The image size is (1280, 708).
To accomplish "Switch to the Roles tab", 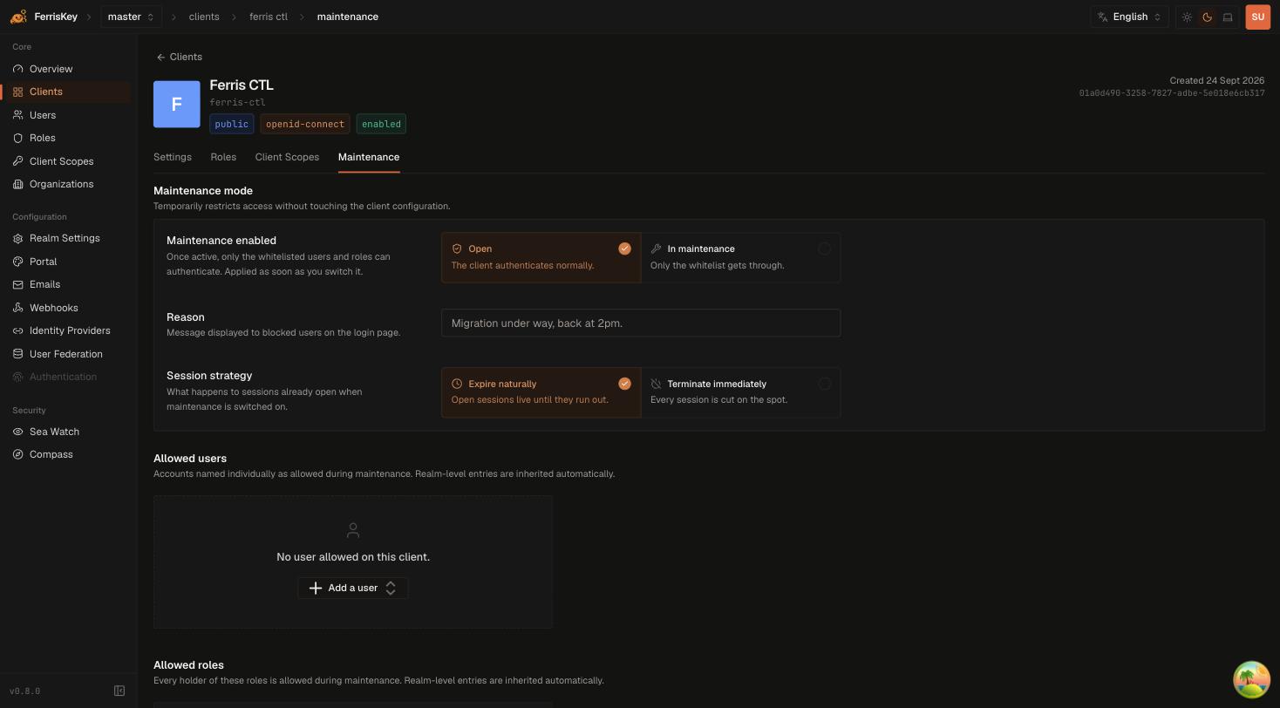I will click(x=223, y=157).
